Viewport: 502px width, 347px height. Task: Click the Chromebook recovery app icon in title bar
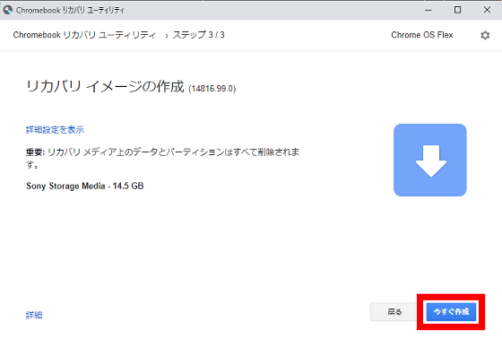click(x=7, y=10)
